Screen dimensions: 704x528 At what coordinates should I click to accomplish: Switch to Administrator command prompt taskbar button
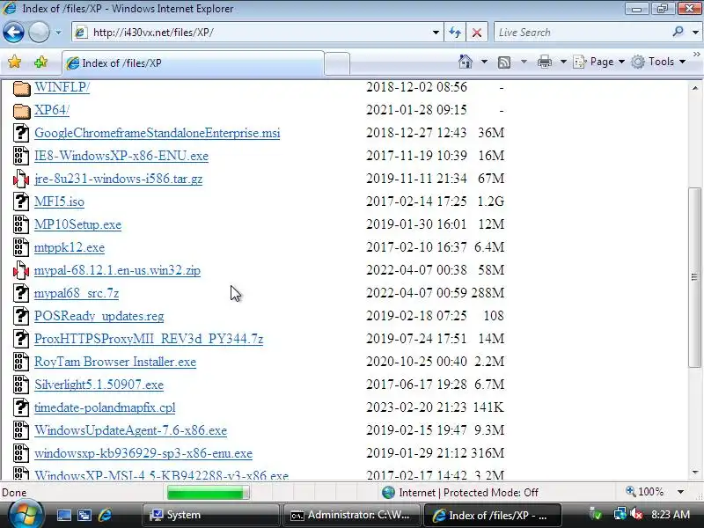pos(350,515)
